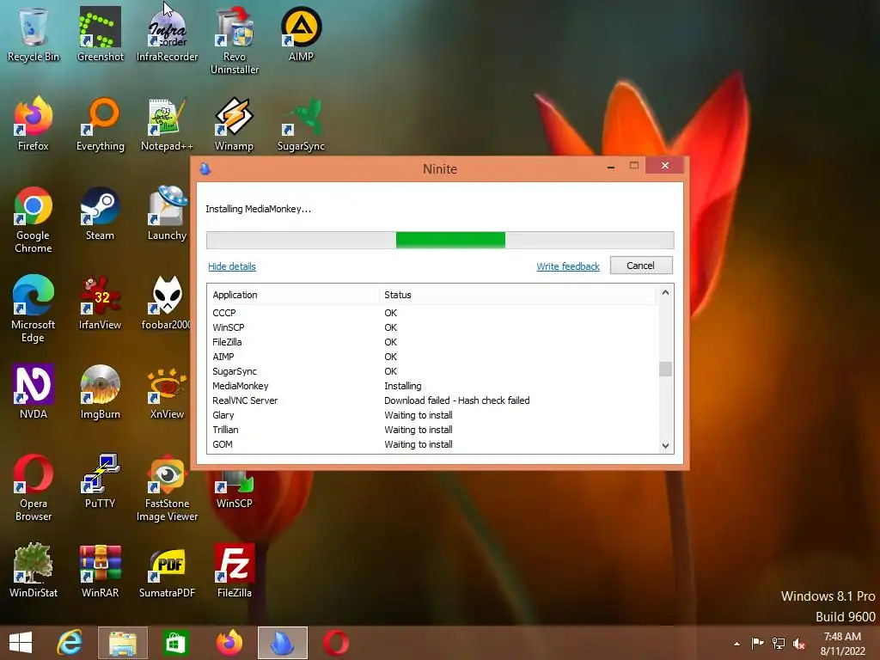This screenshot has height=660, width=880.
Task: Select the Trillian row in the list
Action: [x=432, y=430]
